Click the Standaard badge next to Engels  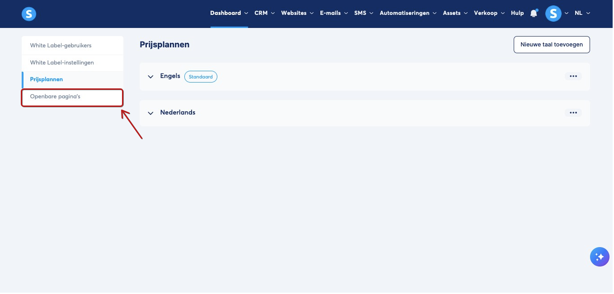coord(201,77)
